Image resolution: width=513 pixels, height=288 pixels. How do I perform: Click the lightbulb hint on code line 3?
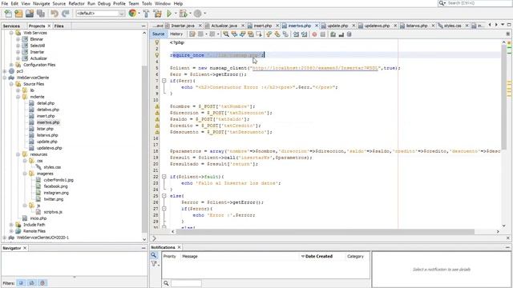click(x=157, y=55)
